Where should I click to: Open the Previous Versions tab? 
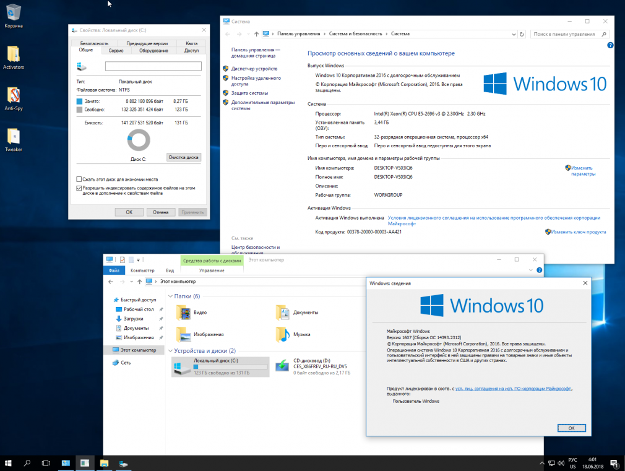(x=147, y=43)
